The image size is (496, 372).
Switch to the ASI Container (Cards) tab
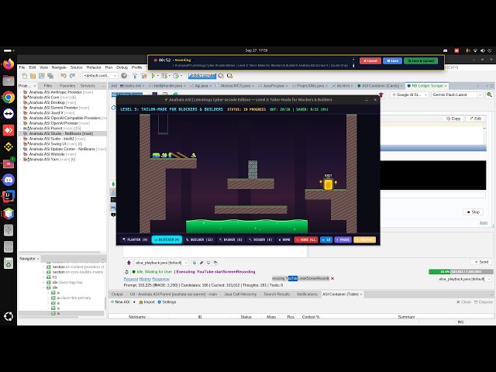click(x=380, y=86)
